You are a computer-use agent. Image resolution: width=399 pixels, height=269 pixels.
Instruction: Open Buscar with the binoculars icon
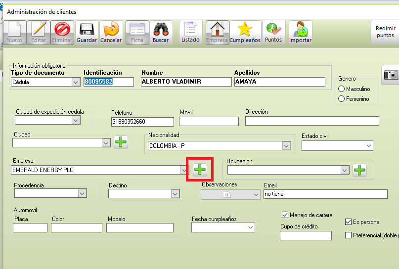coord(161,30)
